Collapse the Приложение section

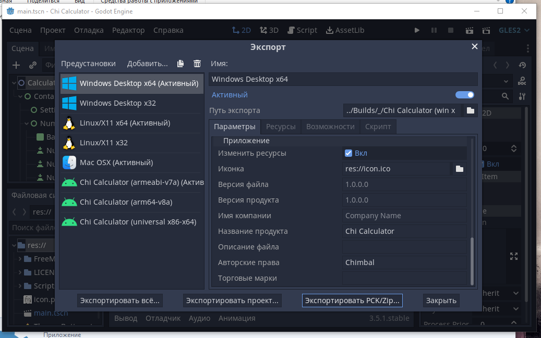tap(246, 141)
